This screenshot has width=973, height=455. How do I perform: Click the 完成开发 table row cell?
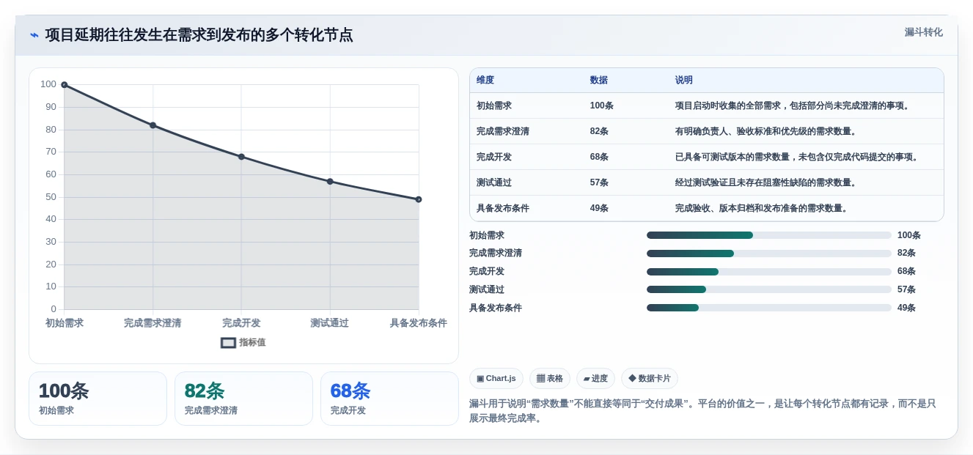(x=494, y=157)
